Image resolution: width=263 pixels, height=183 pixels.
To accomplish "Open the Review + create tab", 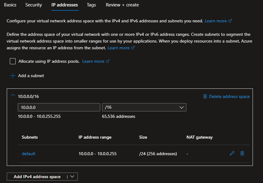I will [x=122, y=5].
